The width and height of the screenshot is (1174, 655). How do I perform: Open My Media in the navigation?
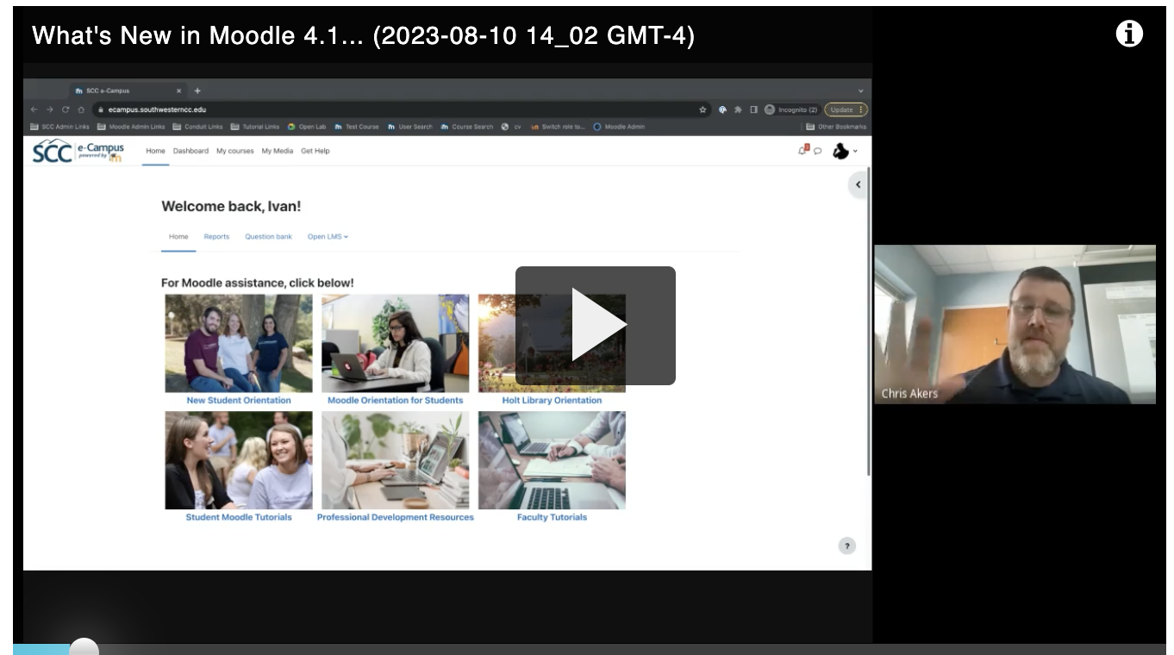tap(278, 151)
